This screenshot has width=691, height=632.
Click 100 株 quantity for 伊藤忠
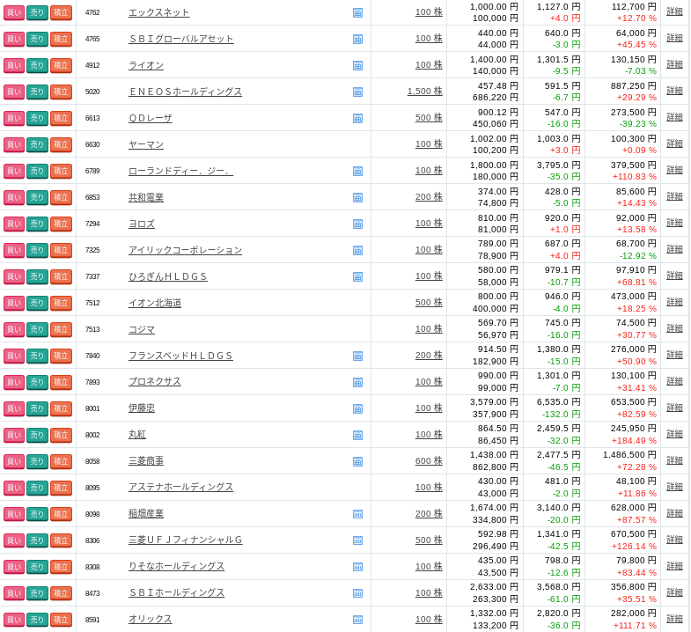coord(429,408)
